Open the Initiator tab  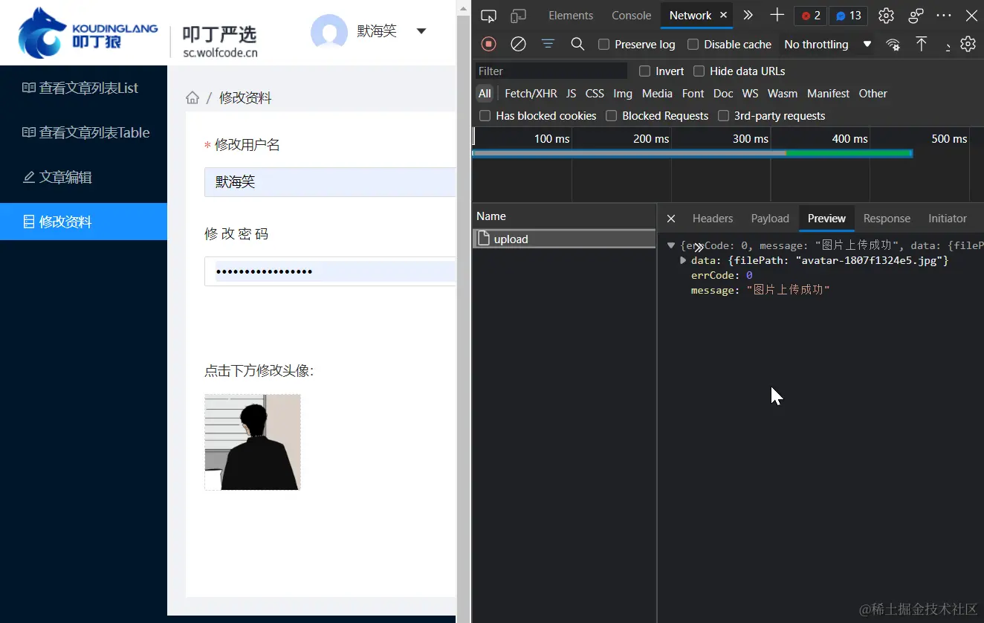[948, 219]
